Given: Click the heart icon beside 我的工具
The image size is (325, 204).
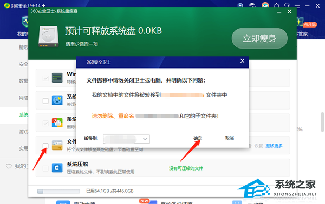Looking at the screenshot, I should [9, 166].
